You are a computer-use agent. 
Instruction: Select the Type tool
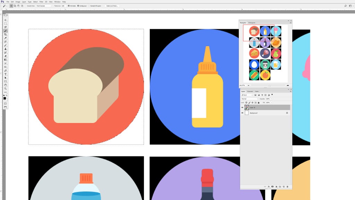(6, 74)
